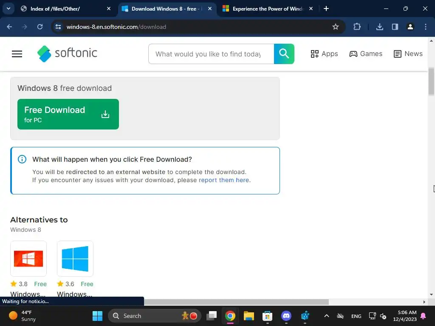Go back in browser history

9,27
